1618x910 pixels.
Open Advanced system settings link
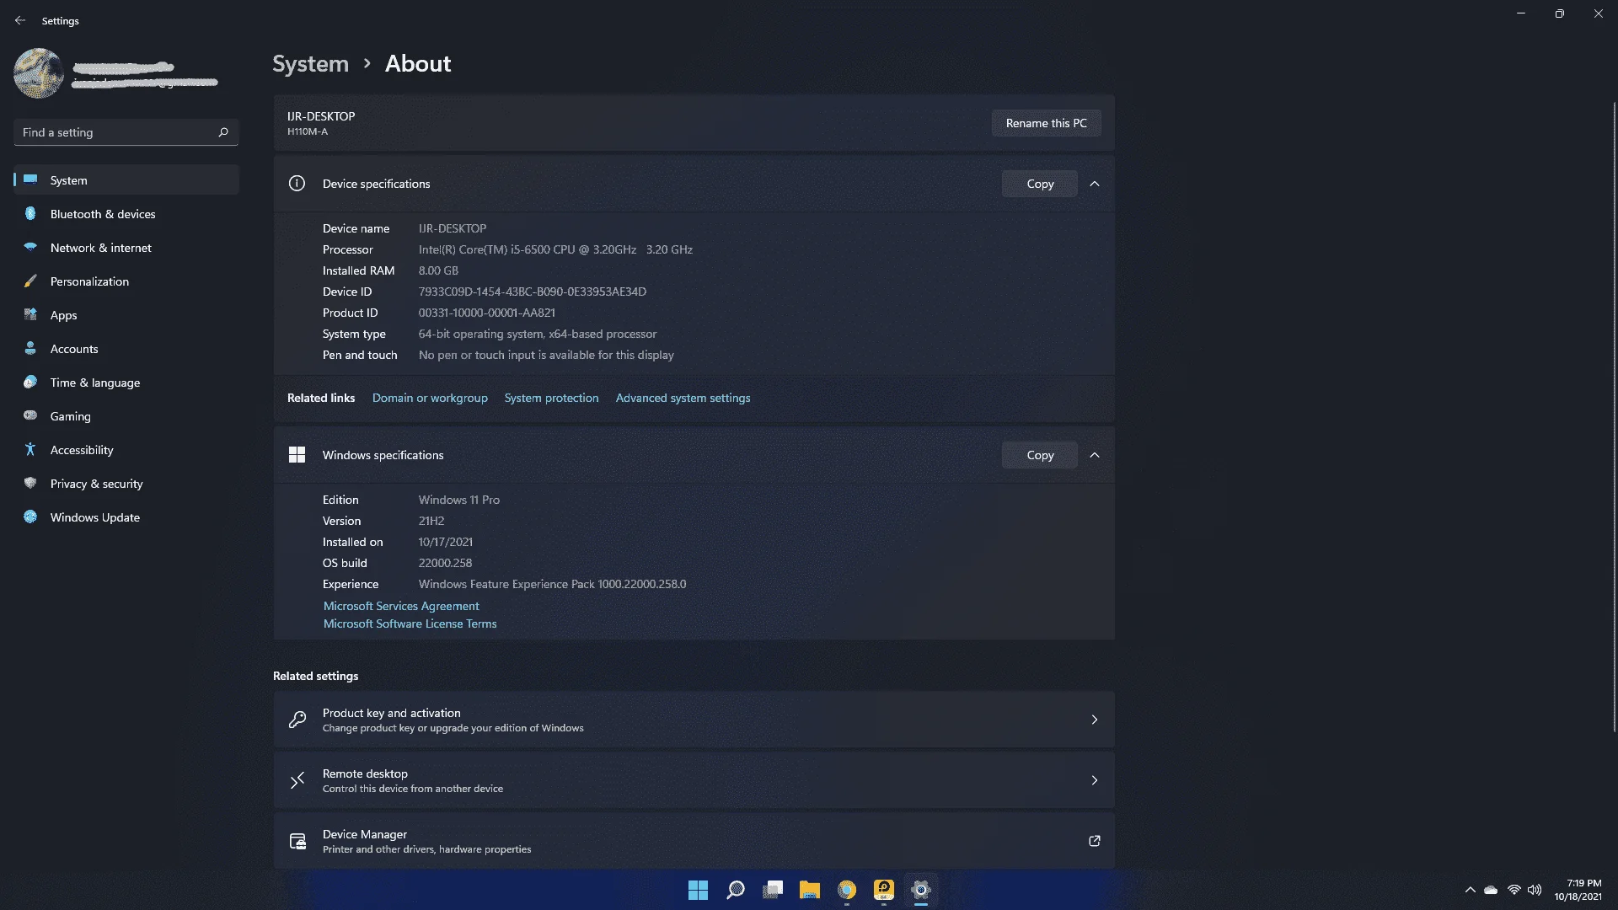tap(683, 398)
